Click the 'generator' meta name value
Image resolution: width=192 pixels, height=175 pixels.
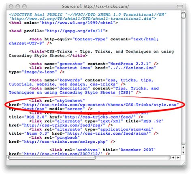[71, 64]
